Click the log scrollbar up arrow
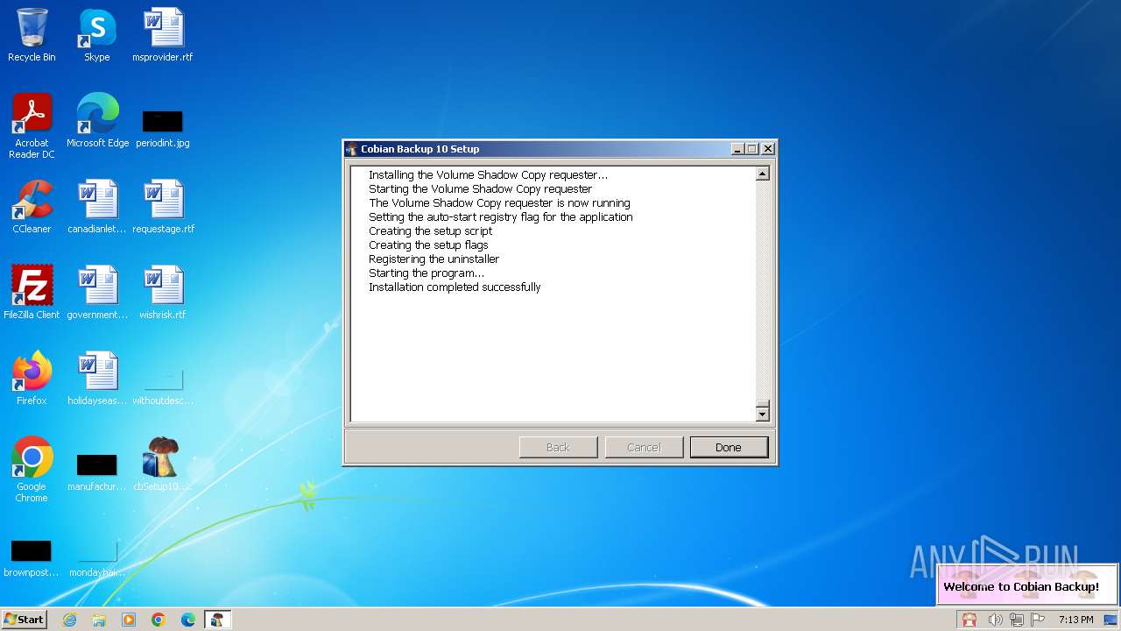 pos(762,174)
